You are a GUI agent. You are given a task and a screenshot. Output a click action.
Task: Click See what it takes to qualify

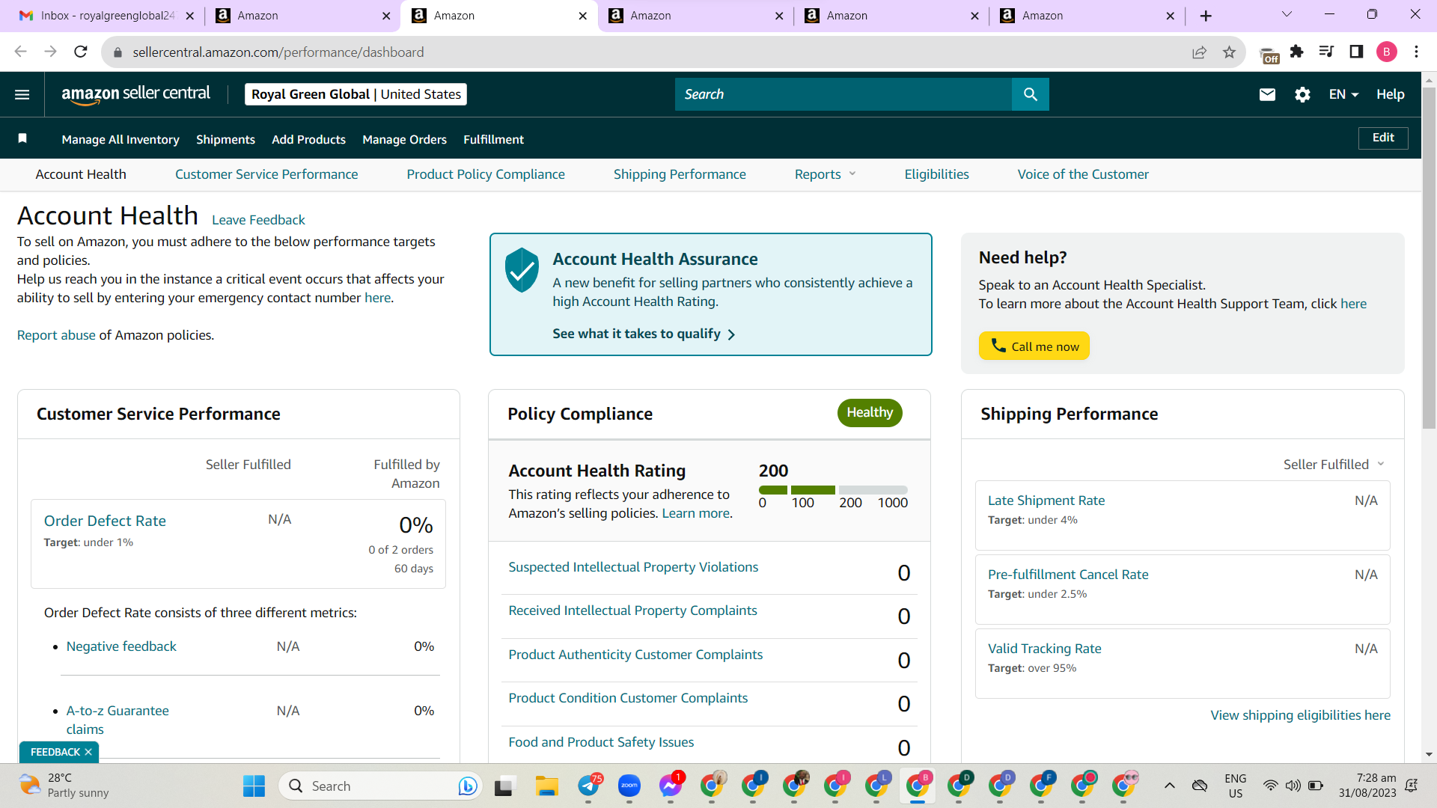coord(644,334)
